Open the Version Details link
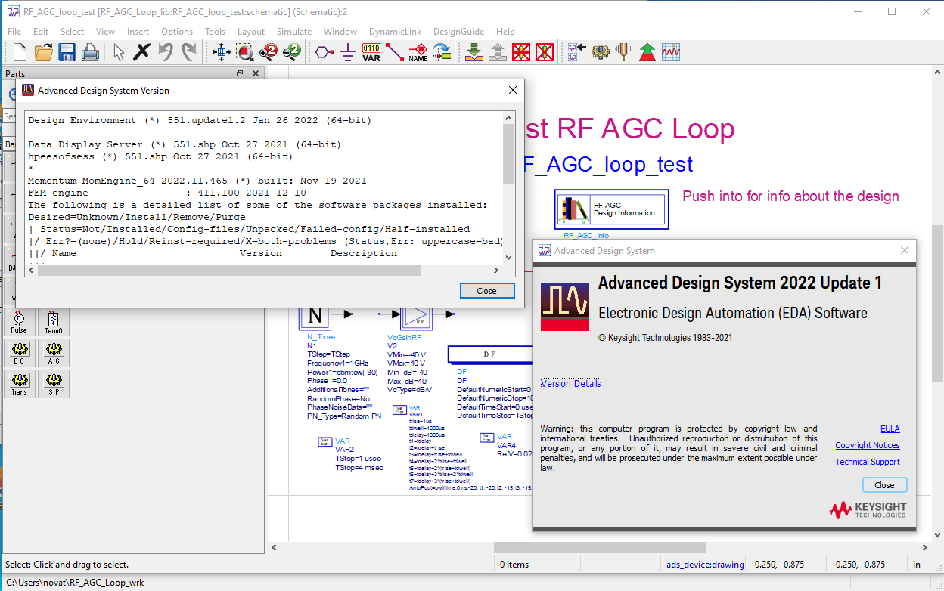944x591 pixels. [571, 384]
